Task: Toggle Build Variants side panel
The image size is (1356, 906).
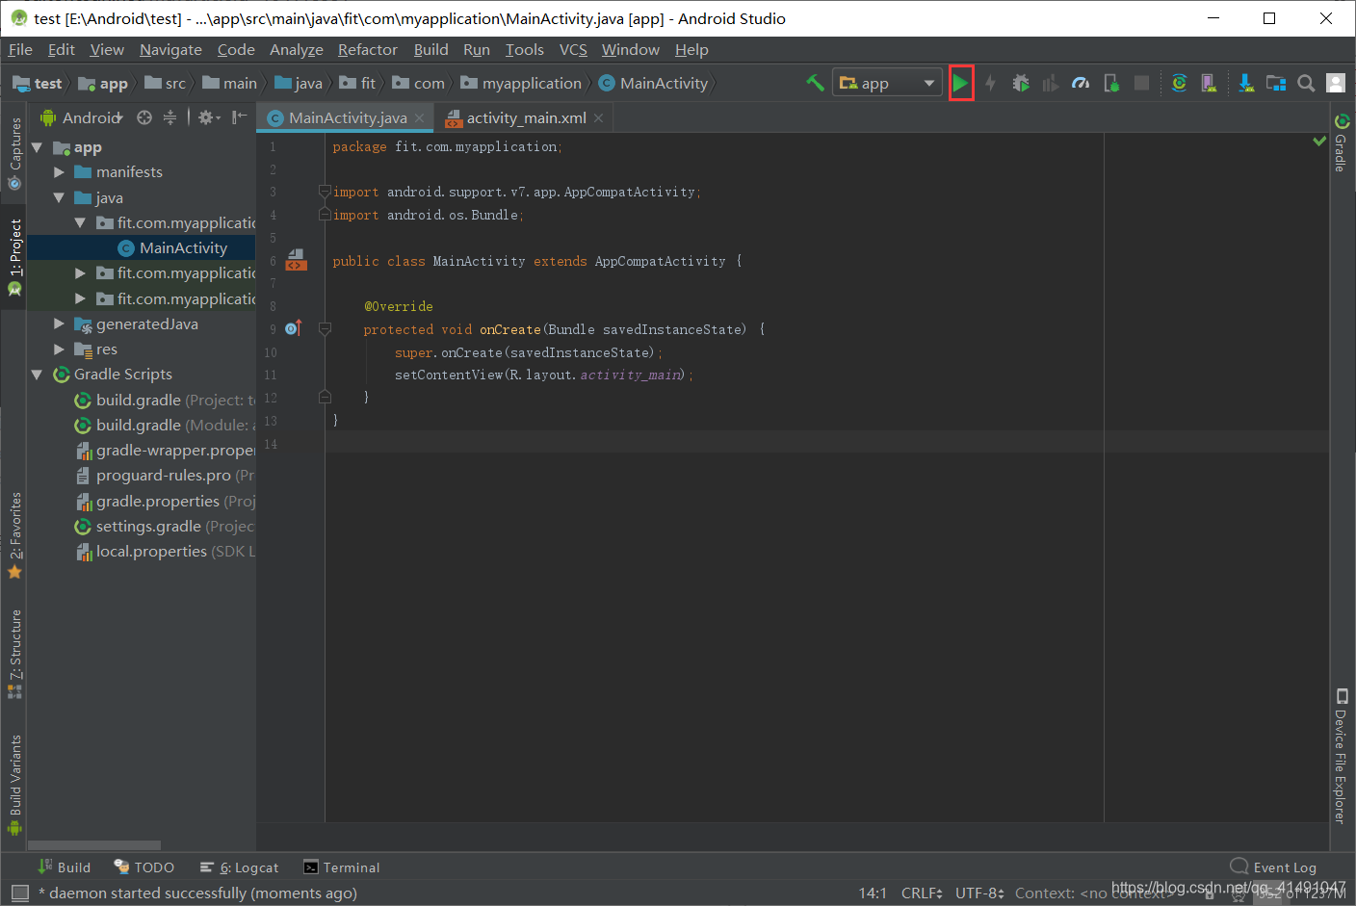Action: pos(14,784)
